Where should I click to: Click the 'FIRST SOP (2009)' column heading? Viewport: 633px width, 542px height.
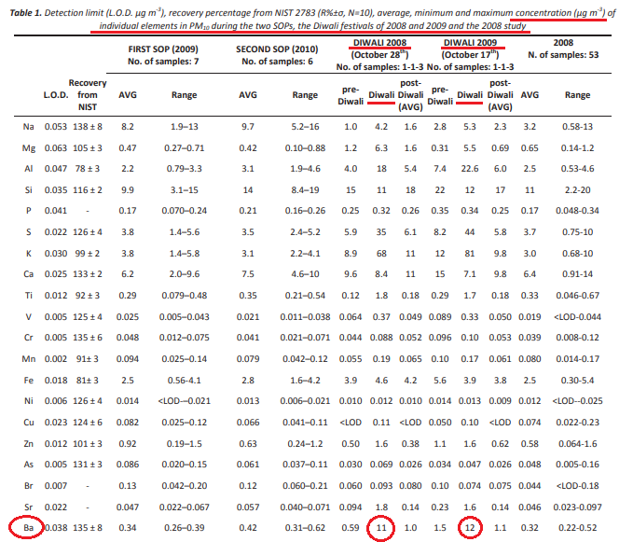[163, 49]
